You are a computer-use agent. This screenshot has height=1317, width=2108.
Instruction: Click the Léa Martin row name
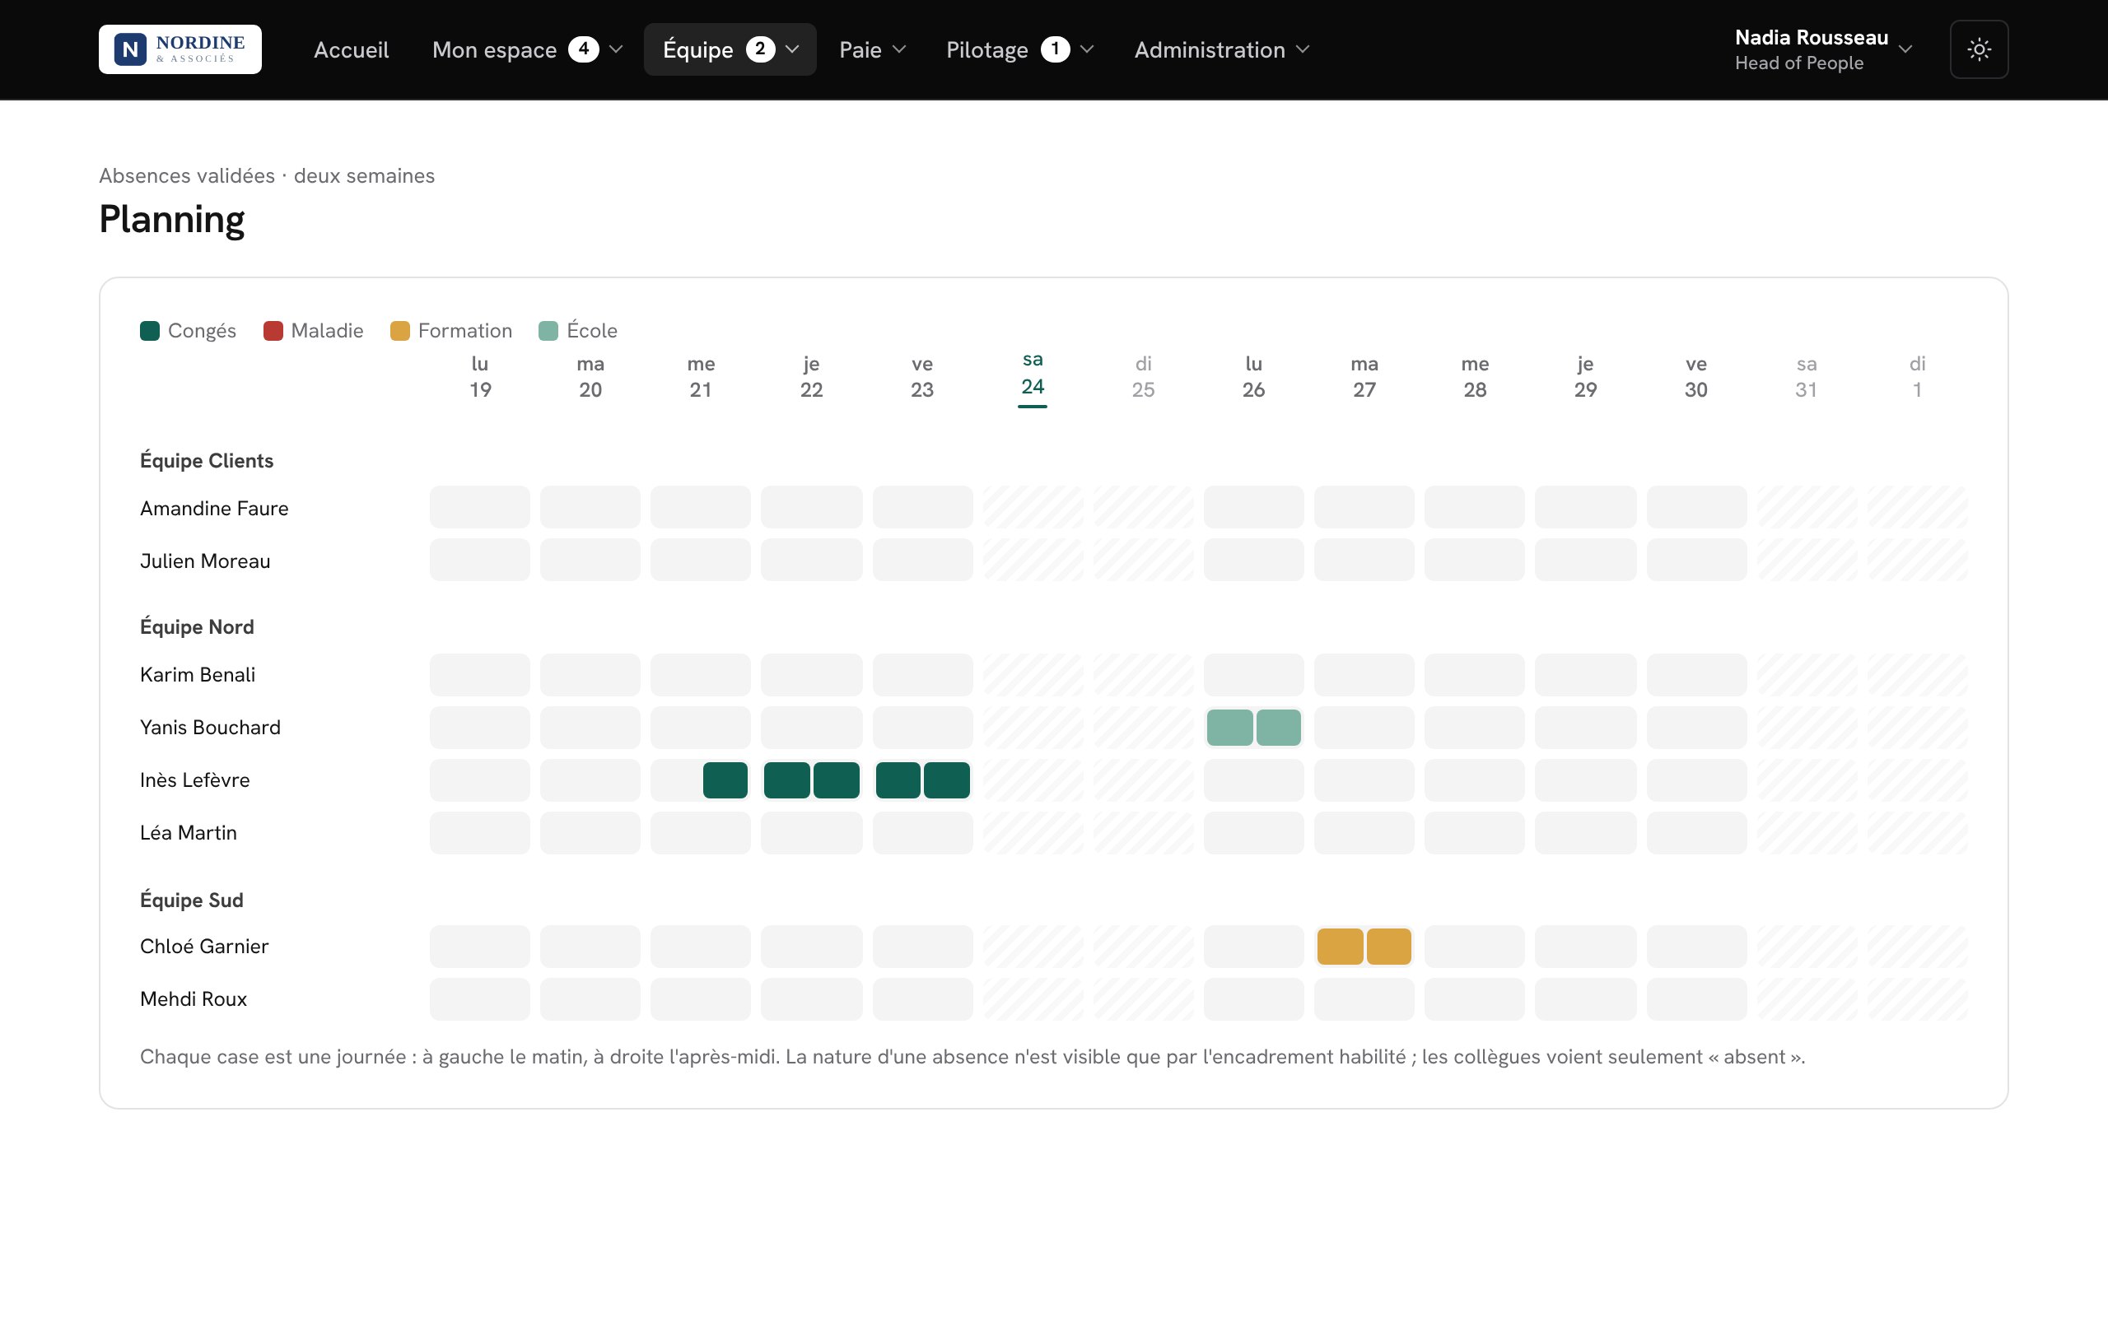coord(188,833)
